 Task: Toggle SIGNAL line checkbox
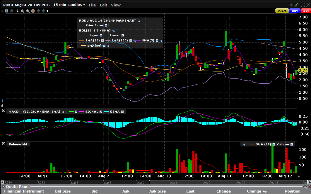click(x=100, y=112)
